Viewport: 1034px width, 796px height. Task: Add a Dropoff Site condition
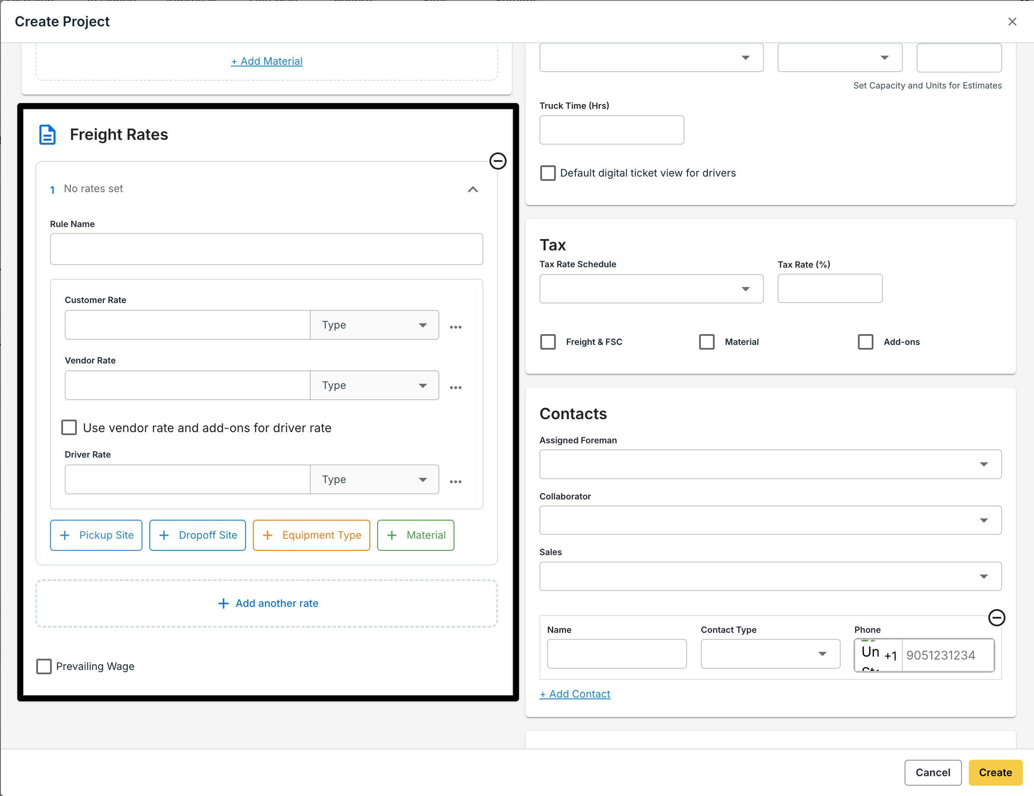pos(197,535)
